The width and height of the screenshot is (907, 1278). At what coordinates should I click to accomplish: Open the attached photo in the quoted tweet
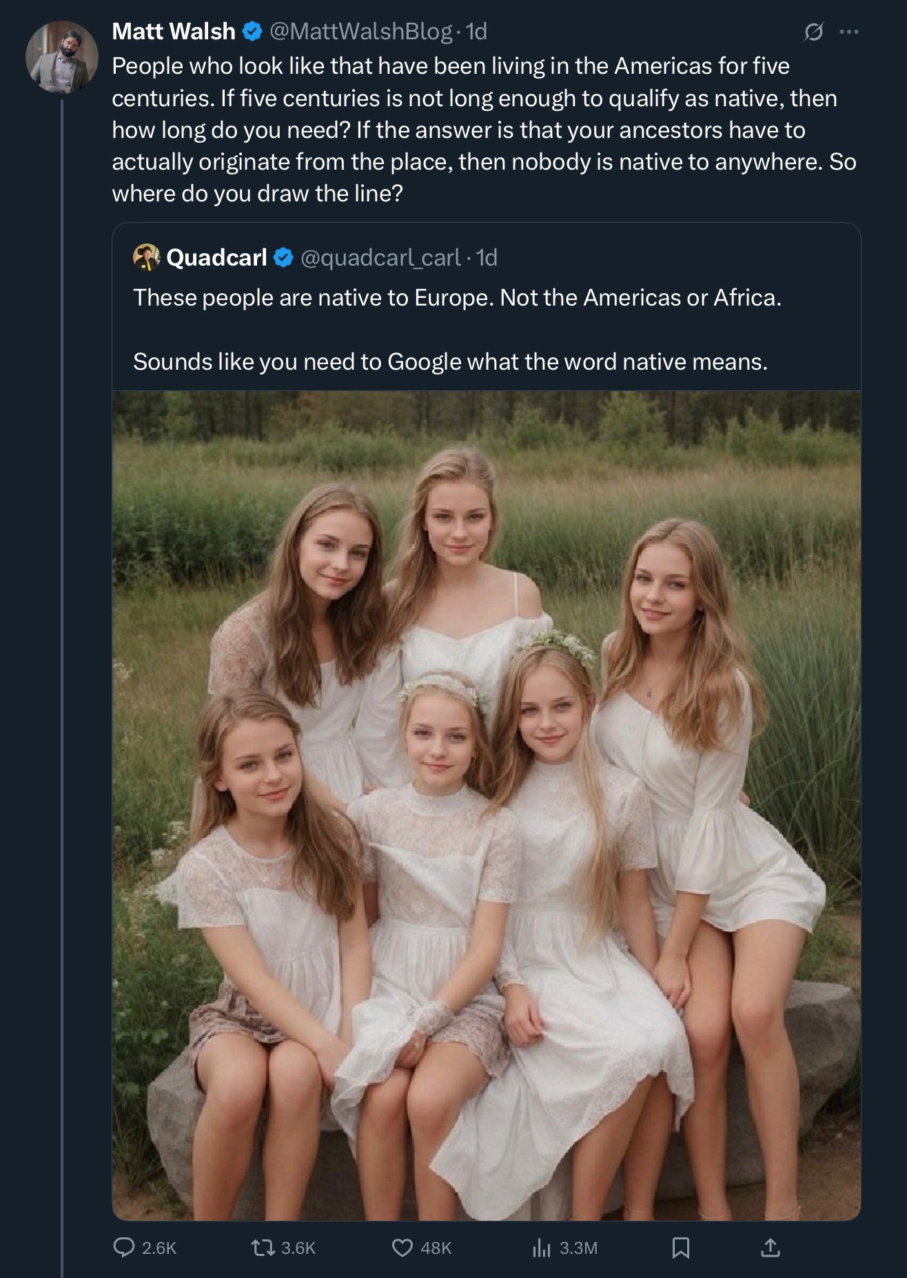pyautogui.click(x=486, y=805)
